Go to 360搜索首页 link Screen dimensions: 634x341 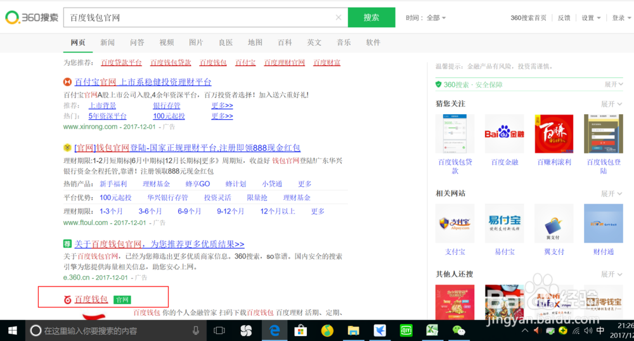(x=528, y=18)
